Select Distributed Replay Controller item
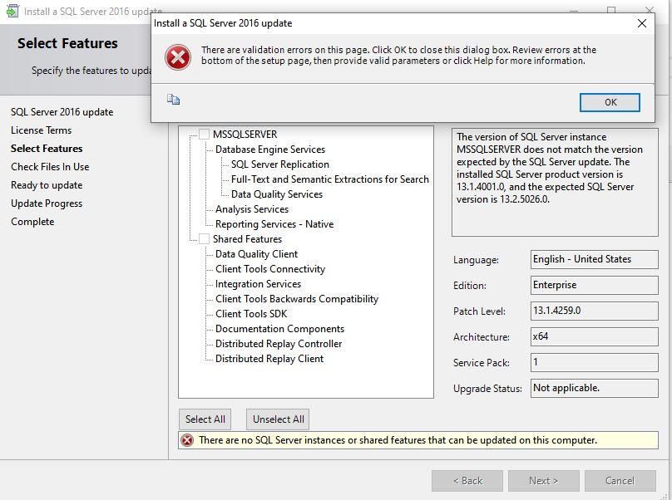The width and height of the screenshot is (672, 500). point(279,344)
